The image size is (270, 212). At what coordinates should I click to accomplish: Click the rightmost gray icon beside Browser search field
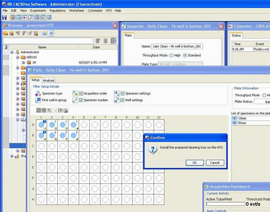[x=113, y=41]
